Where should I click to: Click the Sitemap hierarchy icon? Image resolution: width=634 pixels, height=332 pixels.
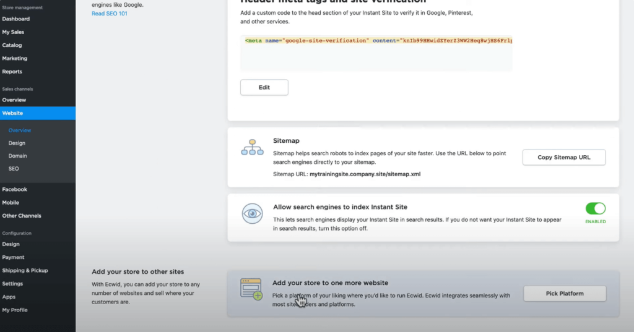(x=253, y=147)
